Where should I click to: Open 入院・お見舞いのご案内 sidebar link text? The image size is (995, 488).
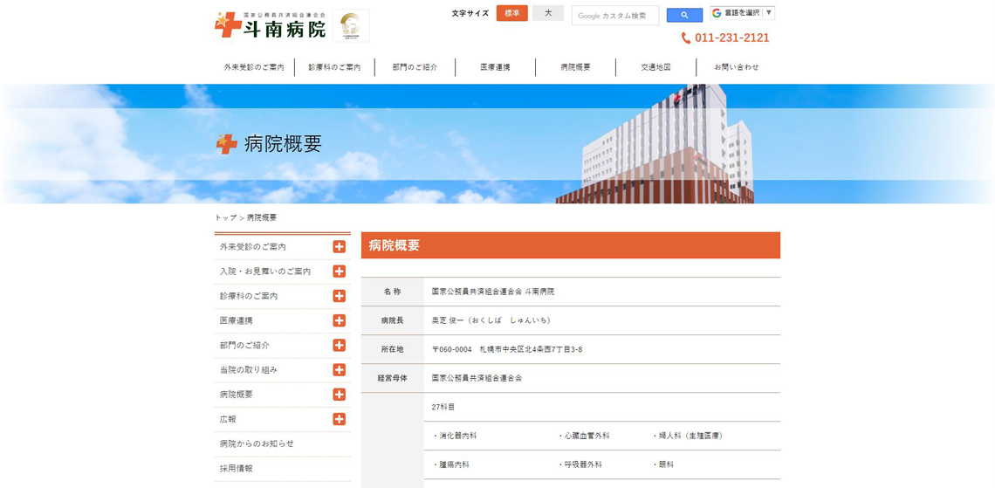(265, 271)
